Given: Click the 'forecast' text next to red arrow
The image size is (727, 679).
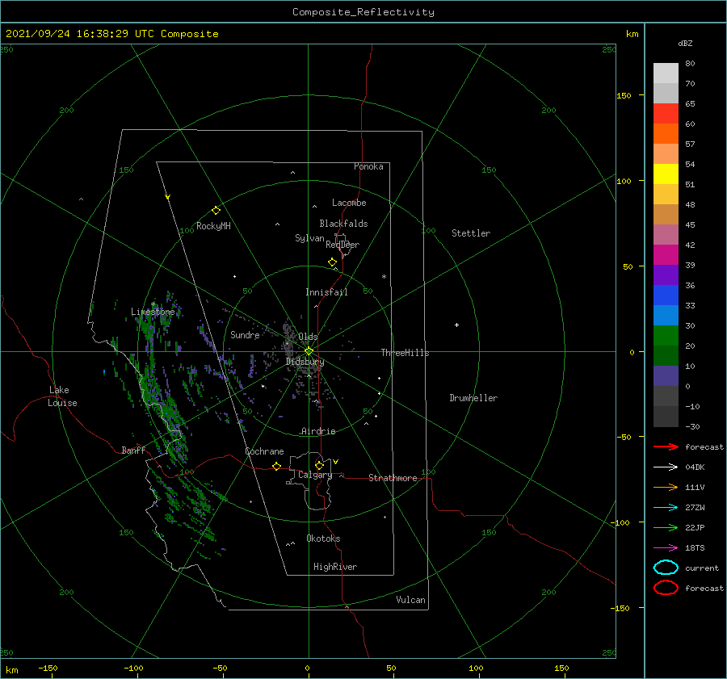Looking at the screenshot, I should [x=704, y=446].
